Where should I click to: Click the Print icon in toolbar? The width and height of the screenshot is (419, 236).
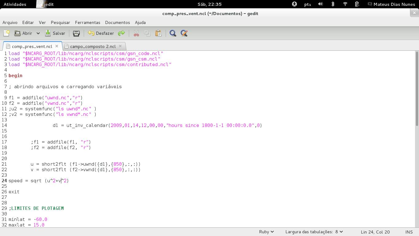[x=76, y=33]
